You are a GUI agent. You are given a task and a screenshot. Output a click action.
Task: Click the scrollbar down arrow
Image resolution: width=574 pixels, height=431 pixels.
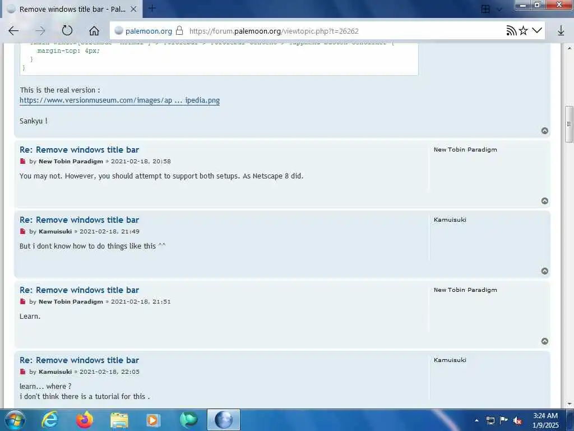(569, 404)
